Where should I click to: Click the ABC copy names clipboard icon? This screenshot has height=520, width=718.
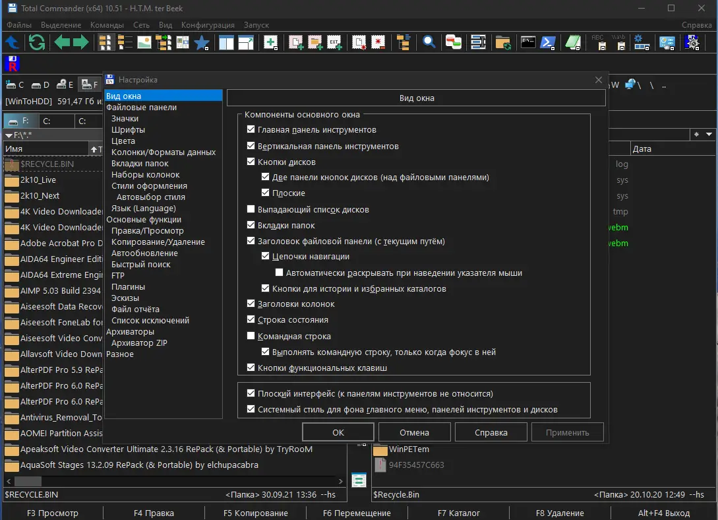click(599, 43)
